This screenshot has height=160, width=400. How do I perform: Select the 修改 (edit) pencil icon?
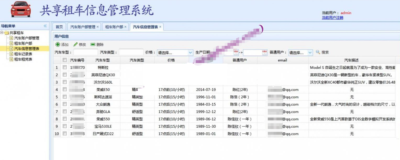tap(76, 45)
